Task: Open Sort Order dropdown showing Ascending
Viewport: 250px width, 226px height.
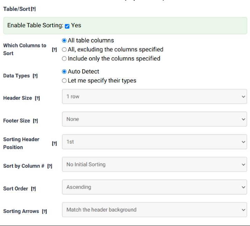Action: [x=154, y=187]
